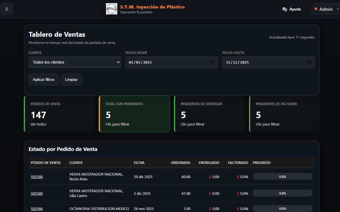Click the Ordenado column header
The height and width of the screenshot is (212, 340).
point(181,163)
